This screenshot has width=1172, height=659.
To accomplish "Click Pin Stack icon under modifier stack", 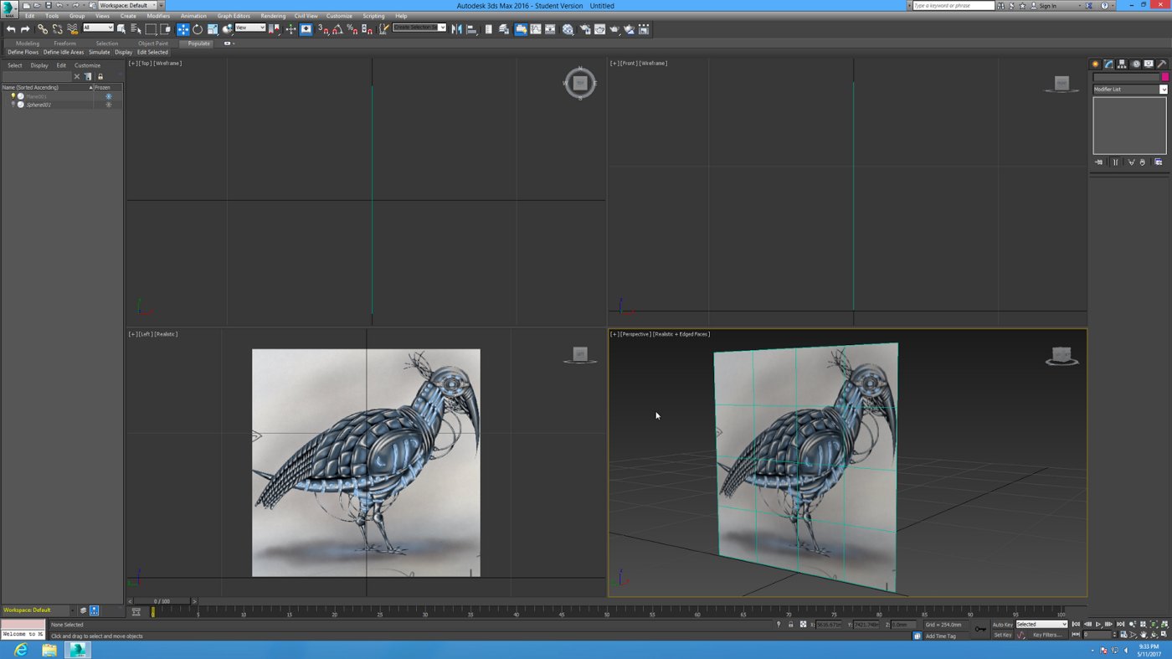I will (1098, 162).
